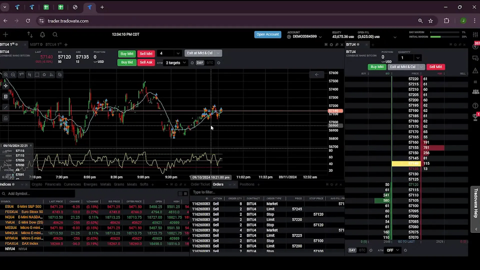Toggle the lock drawings icon on chart sidebar

[5, 118]
